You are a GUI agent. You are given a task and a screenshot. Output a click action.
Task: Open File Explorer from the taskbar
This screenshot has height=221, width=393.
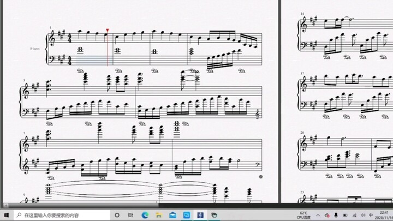pos(159,215)
